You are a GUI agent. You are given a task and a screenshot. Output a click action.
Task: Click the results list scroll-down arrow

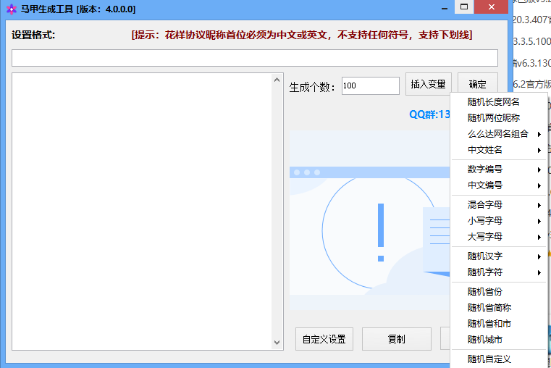pos(277,343)
